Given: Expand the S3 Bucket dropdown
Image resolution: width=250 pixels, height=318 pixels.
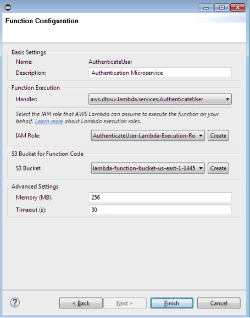Looking at the screenshot, I should point(148,168).
